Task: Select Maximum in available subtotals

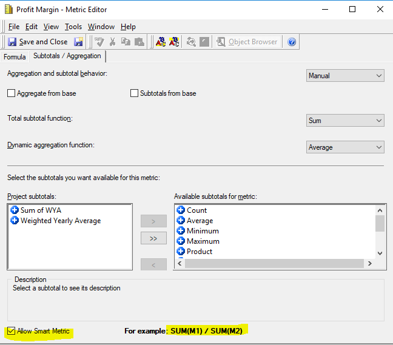Action: 198,241
